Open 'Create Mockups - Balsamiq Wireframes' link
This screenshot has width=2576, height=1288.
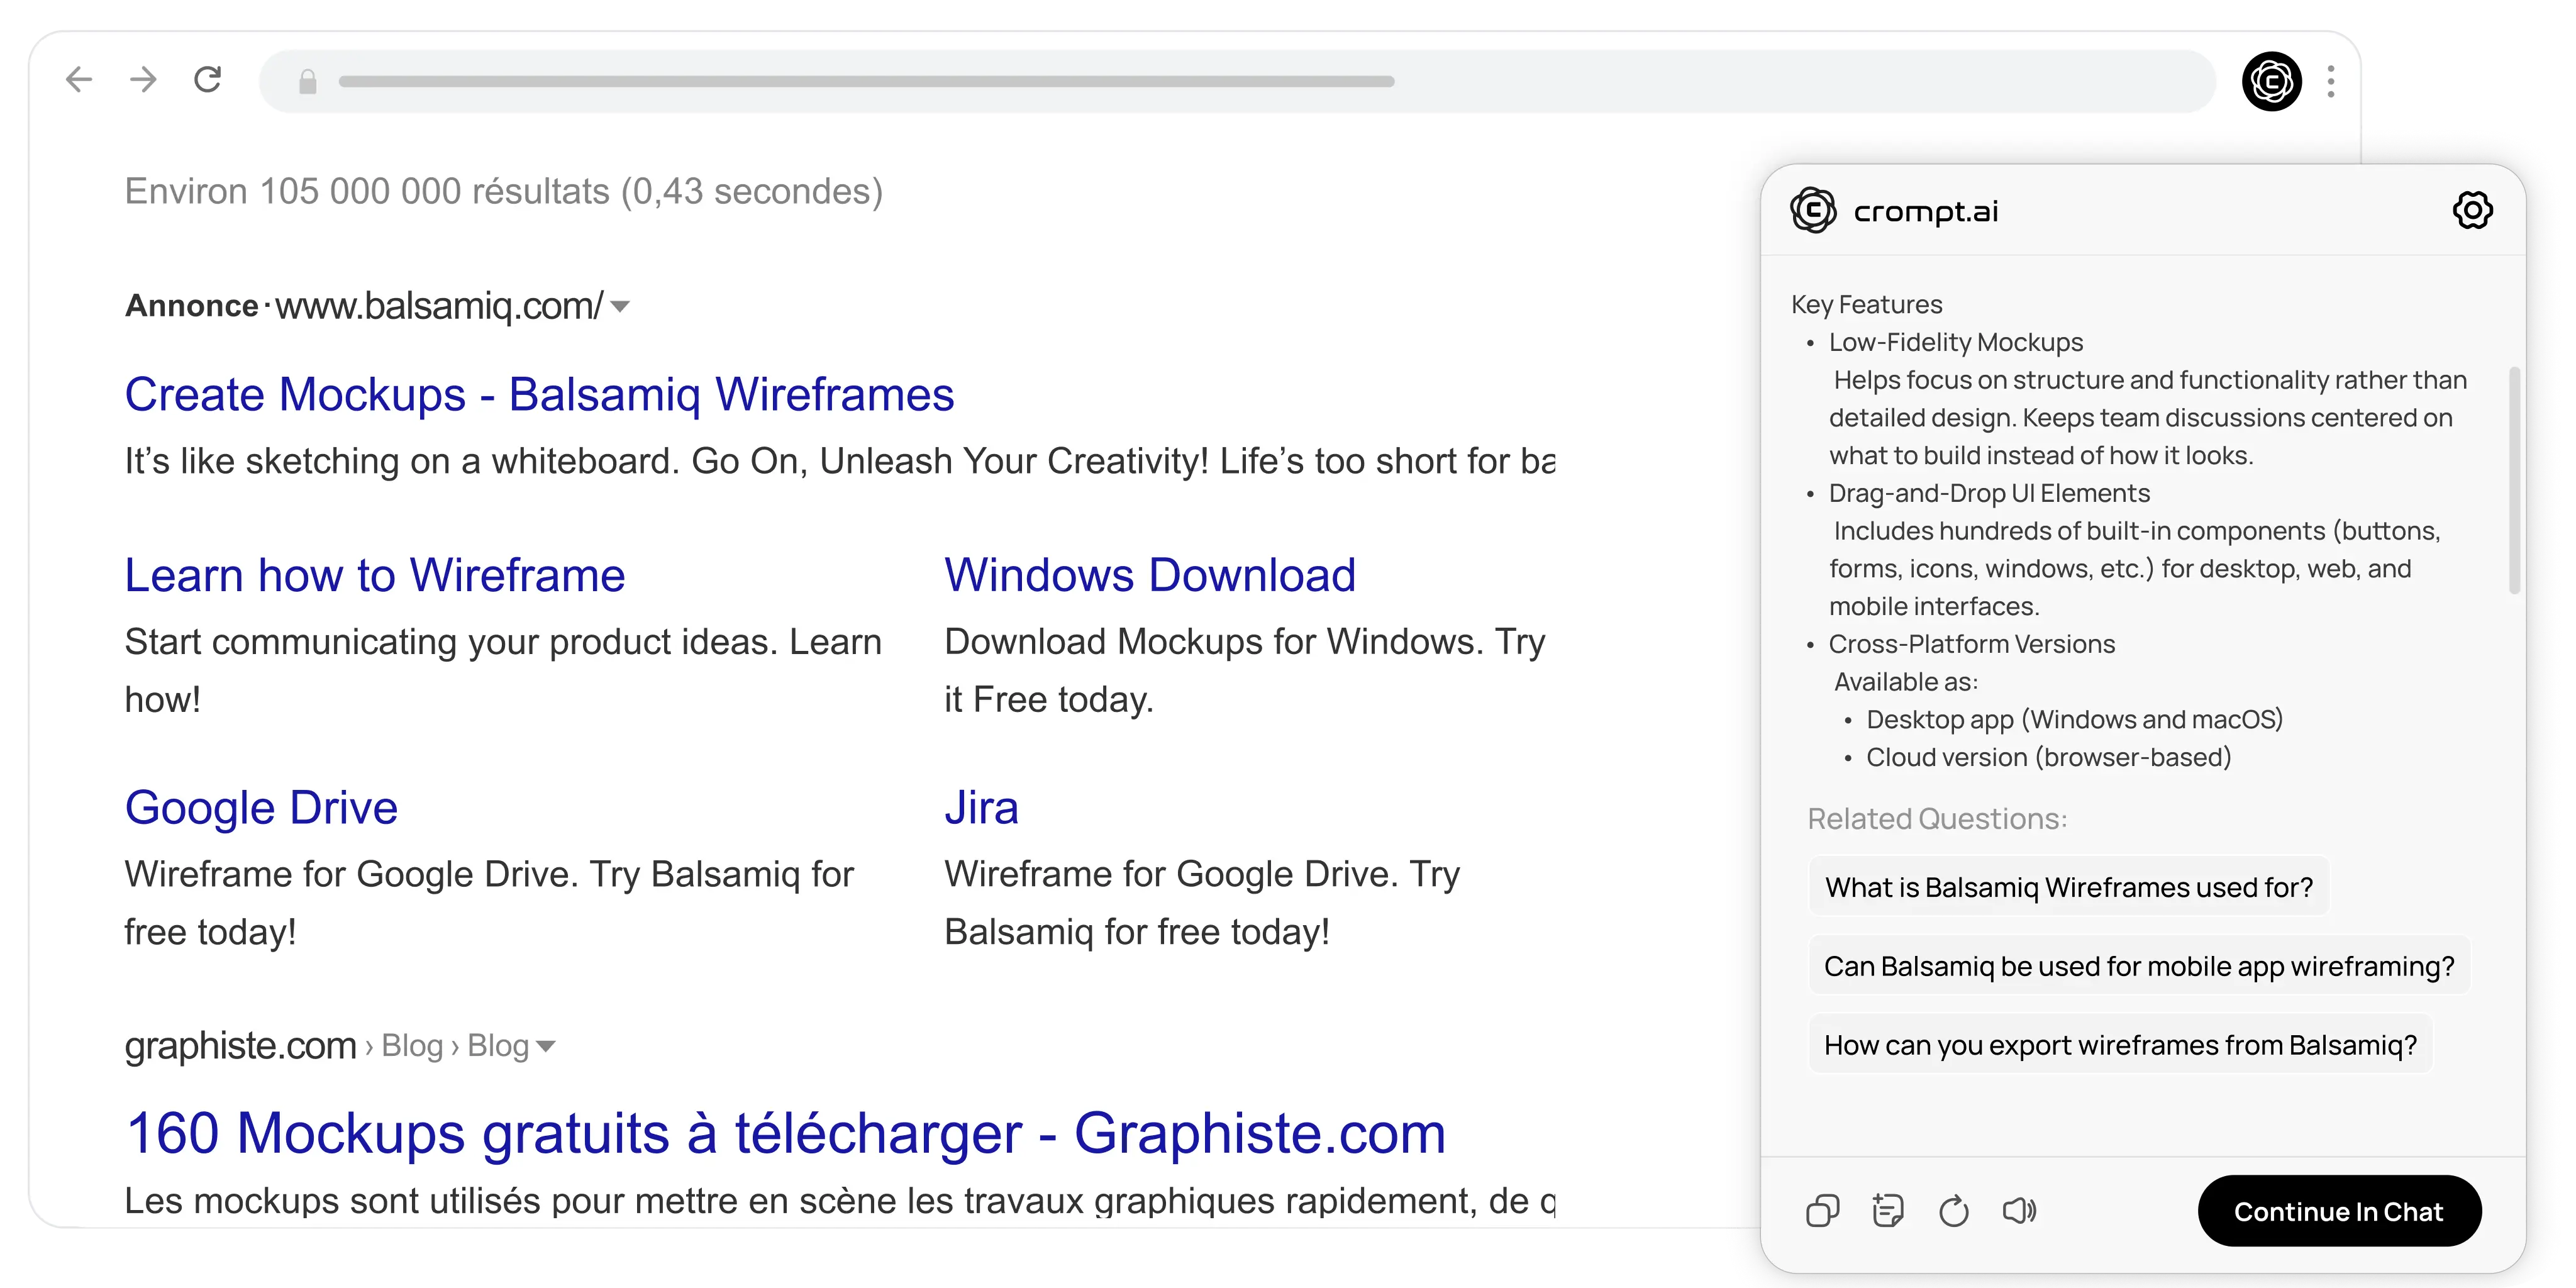pos(539,394)
